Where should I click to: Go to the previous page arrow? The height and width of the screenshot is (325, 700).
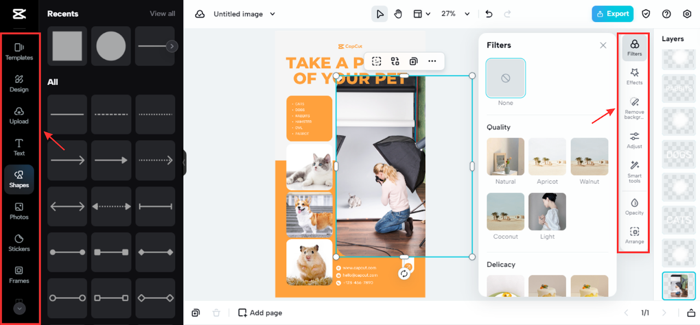[x=627, y=313]
